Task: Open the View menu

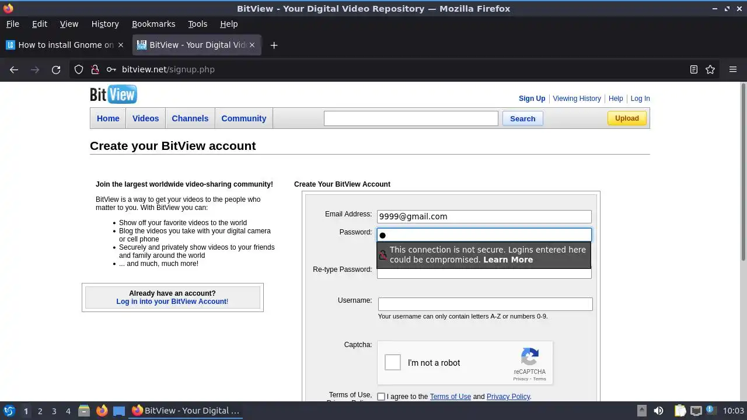Action: click(69, 24)
